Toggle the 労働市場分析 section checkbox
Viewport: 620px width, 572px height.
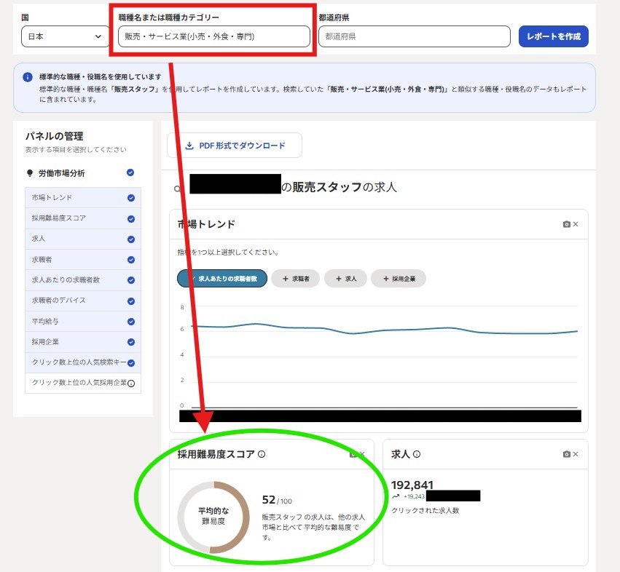[130, 172]
